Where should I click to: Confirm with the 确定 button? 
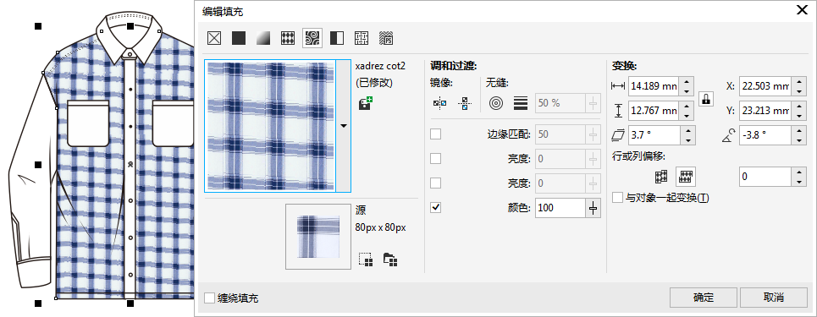point(703,298)
